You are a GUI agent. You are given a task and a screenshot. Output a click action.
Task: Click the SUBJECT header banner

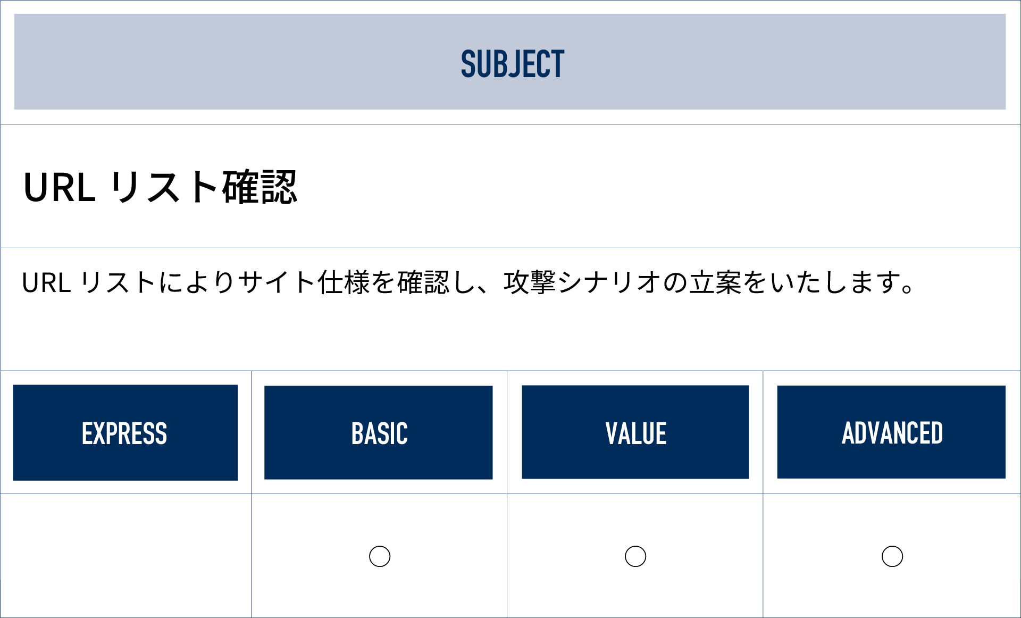[510, 62]
